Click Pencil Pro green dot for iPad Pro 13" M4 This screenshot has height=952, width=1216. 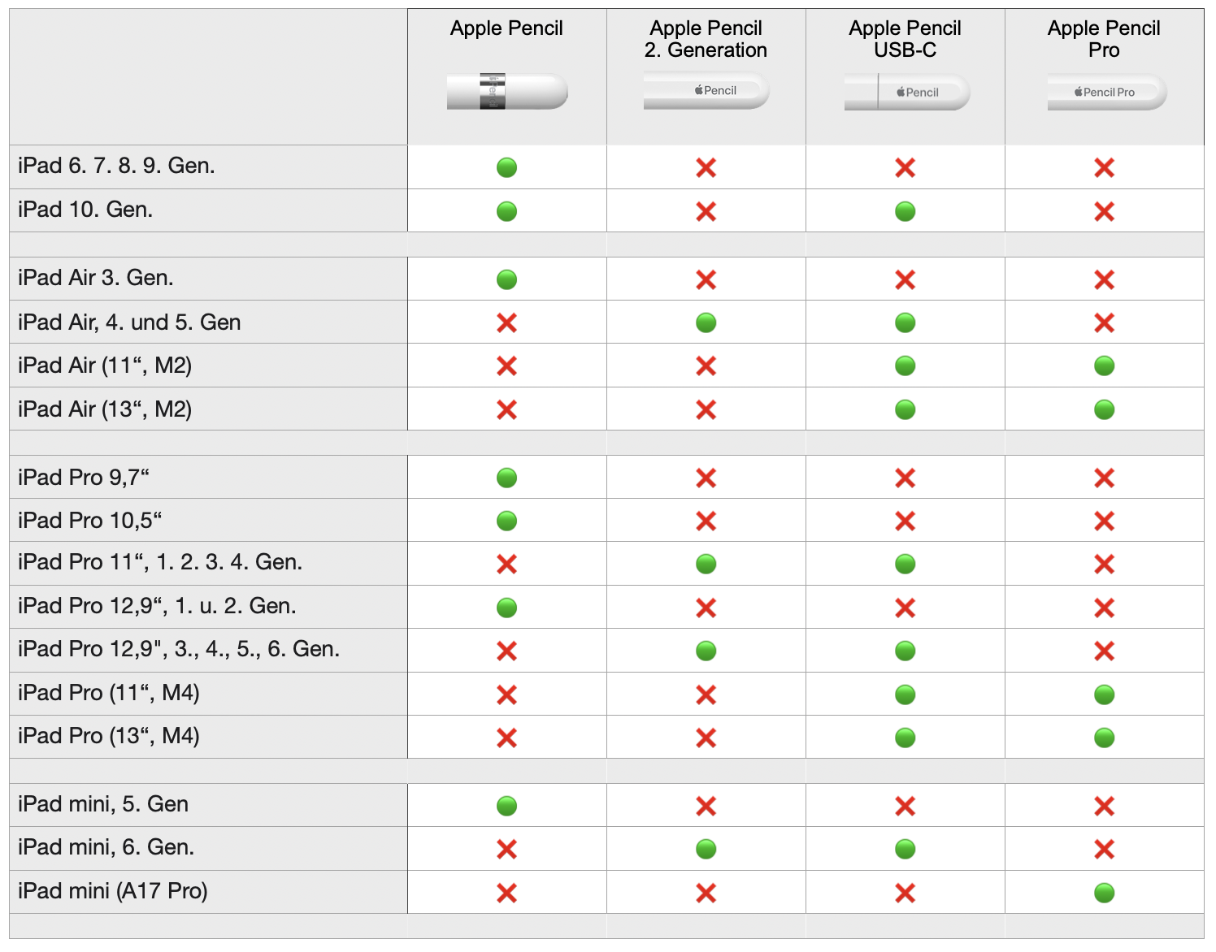tap(1104, 738)
